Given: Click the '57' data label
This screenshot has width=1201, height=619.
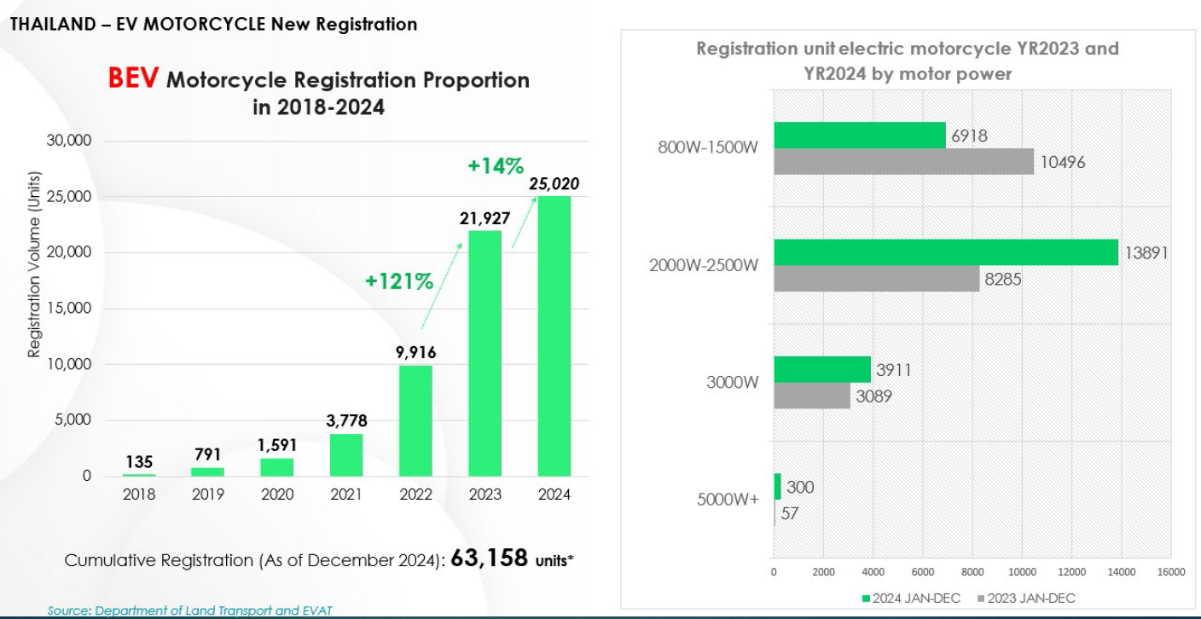Looking at the screenshot, I should (790, 514).
